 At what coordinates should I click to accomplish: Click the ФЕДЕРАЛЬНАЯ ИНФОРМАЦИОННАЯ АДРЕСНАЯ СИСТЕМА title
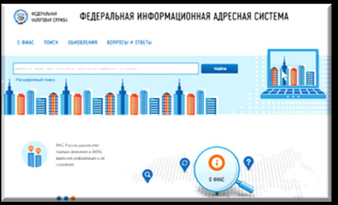[184, 17]
